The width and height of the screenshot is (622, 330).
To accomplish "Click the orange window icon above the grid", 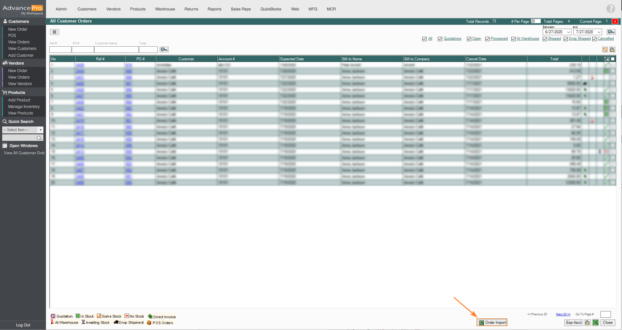I will [x=605, y=50].
